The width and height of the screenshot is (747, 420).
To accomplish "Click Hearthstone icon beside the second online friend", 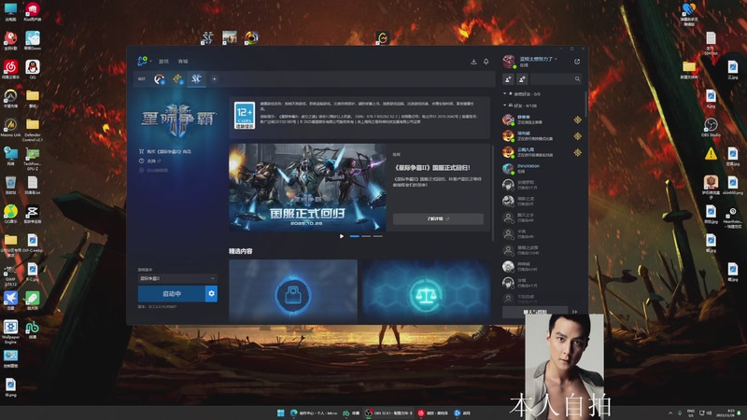I will pyautogui.click(x=577, y=136).
